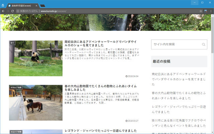Open a new tab with the new-tab button

(x=43, y=6)
